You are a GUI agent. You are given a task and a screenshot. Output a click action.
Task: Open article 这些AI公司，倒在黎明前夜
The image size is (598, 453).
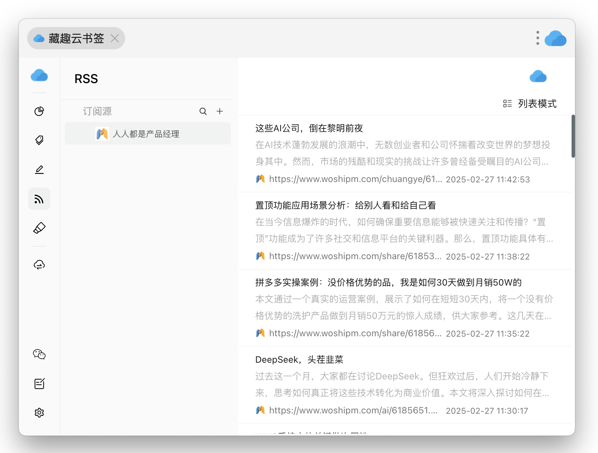(x=309, y=129)
